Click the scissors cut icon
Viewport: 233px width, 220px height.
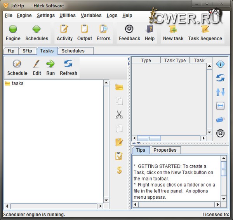tap(119, 114)
